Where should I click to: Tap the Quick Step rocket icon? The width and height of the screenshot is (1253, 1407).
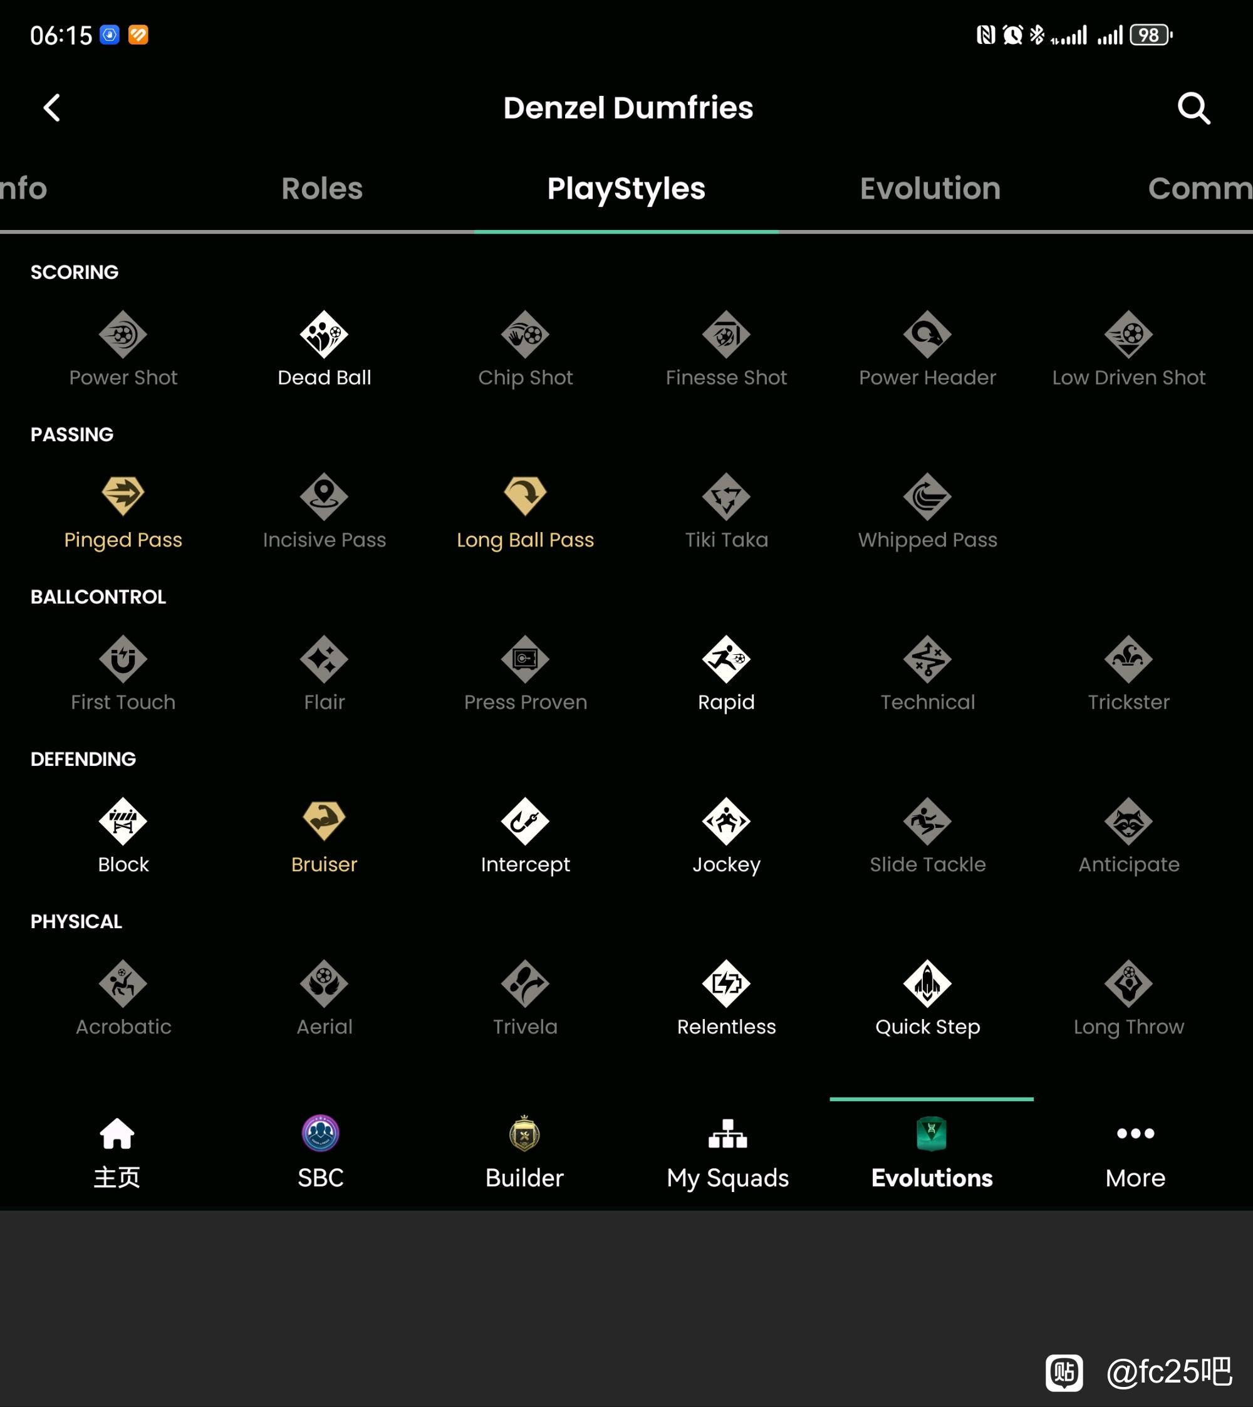(927, 983)
